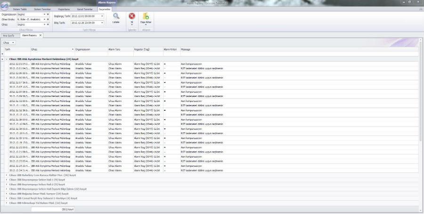Open the Bitiş Tarihi date dropdown
Image resolution: width=424 pixels, height=214 pixels.
102,23
